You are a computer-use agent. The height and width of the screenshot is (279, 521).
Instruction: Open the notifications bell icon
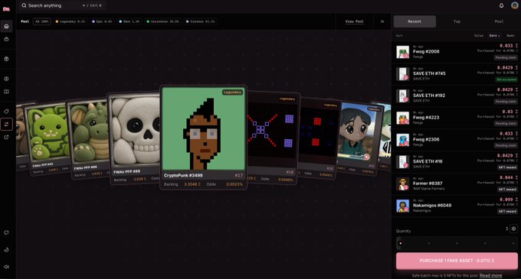pos(501,5)
